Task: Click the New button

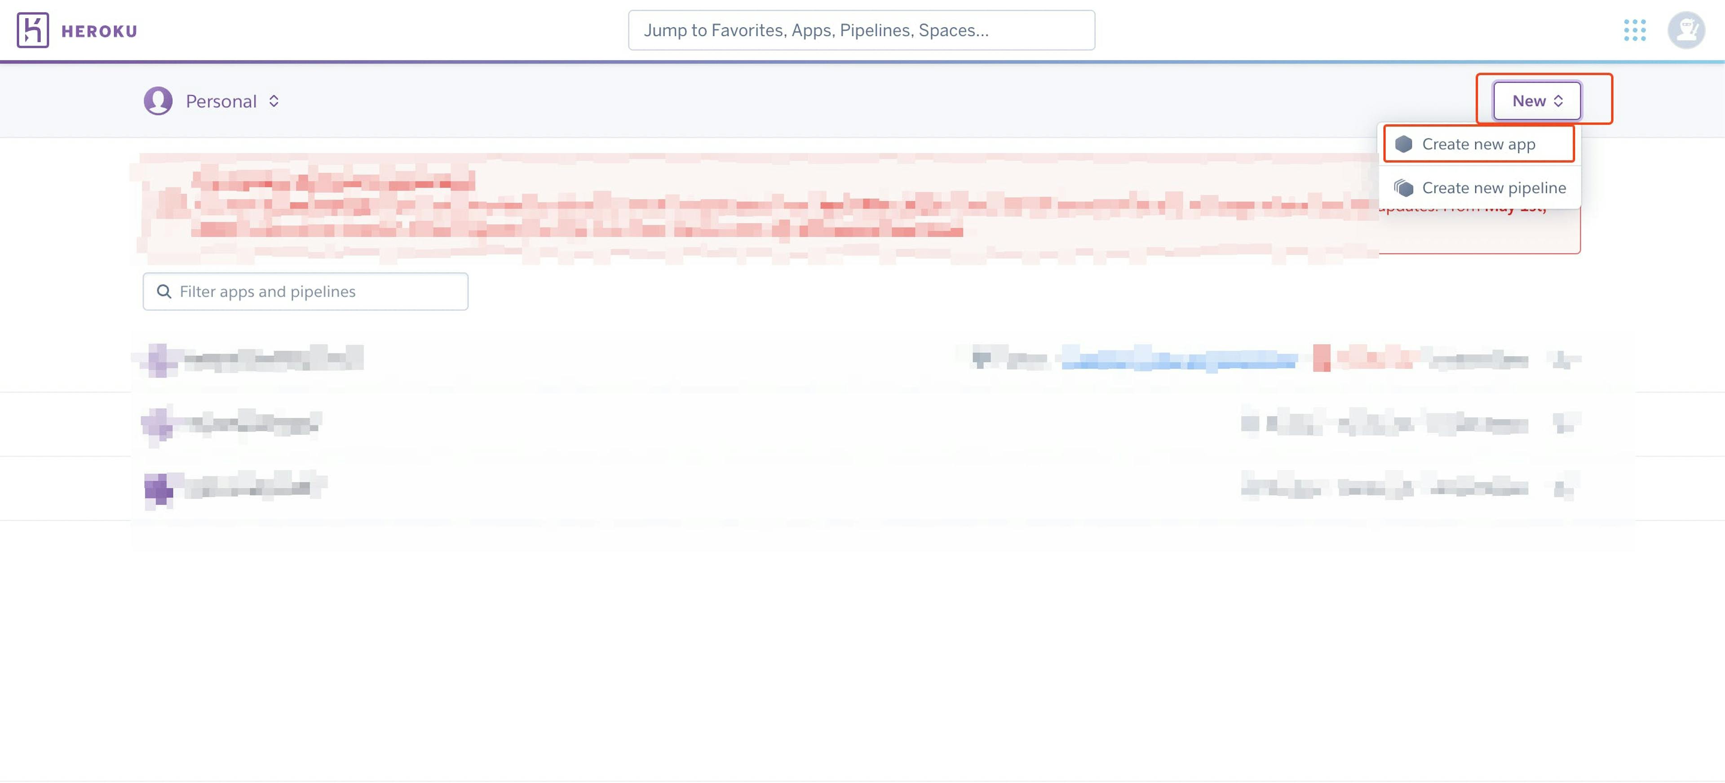Action: (x=1536, y=101)
